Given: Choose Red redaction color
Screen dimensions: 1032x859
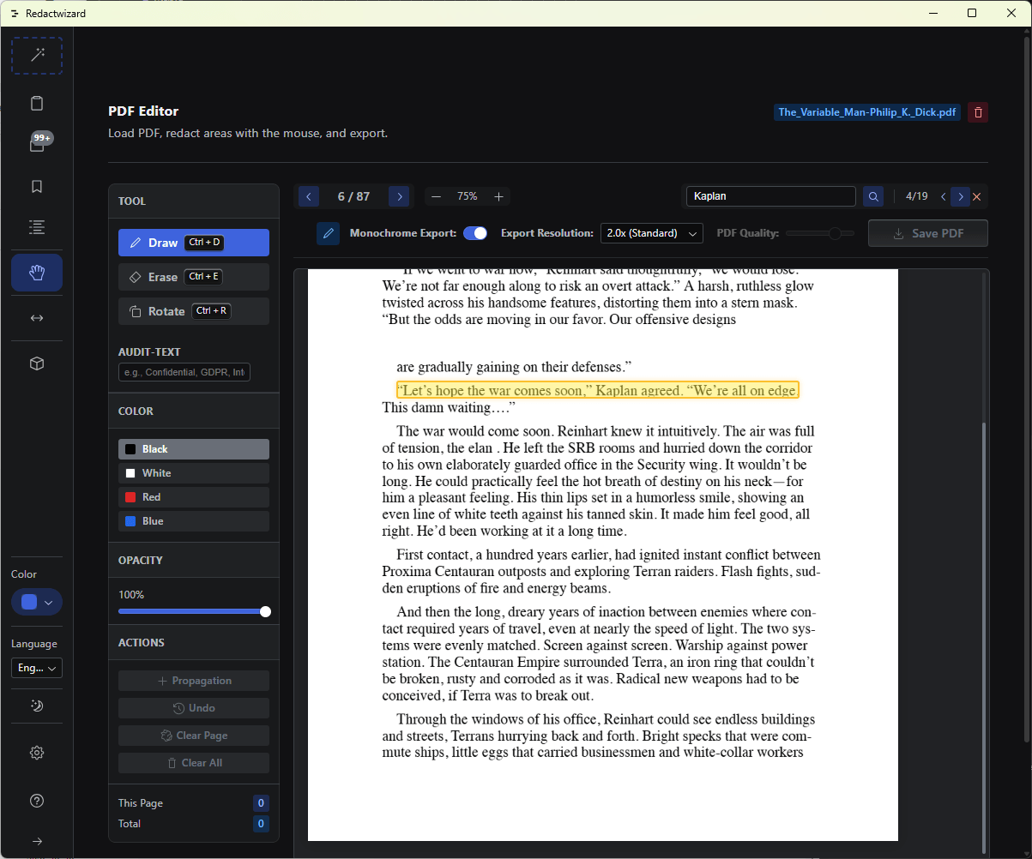Looking at the screenshot, I should point(194,497).
